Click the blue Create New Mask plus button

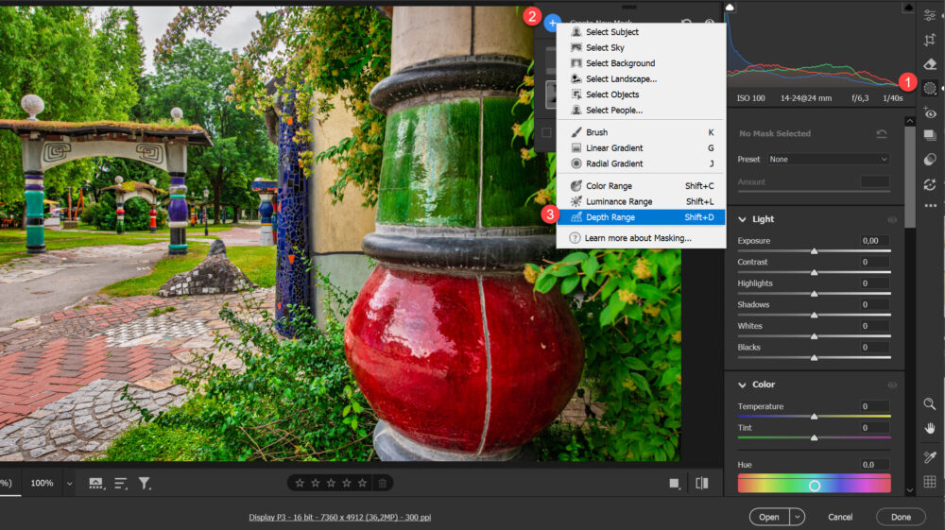click(553, 22)
